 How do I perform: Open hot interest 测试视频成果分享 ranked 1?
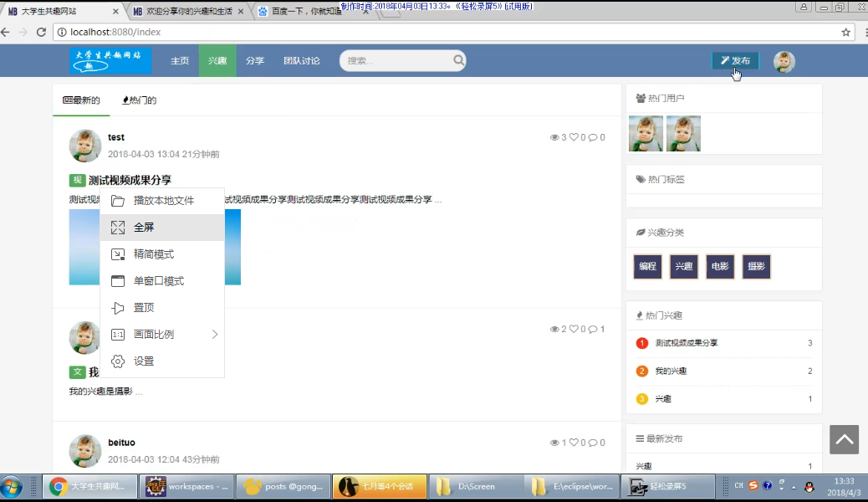coord(687,343)
